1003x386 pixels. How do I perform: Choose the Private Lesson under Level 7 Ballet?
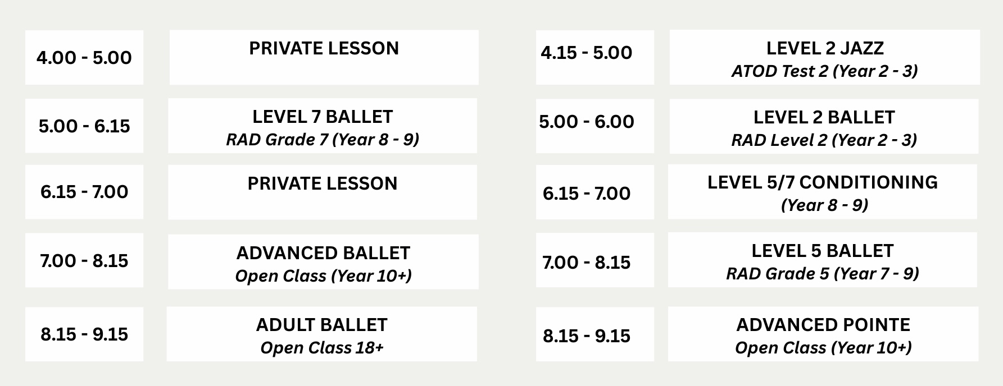(x=323, y=192)
